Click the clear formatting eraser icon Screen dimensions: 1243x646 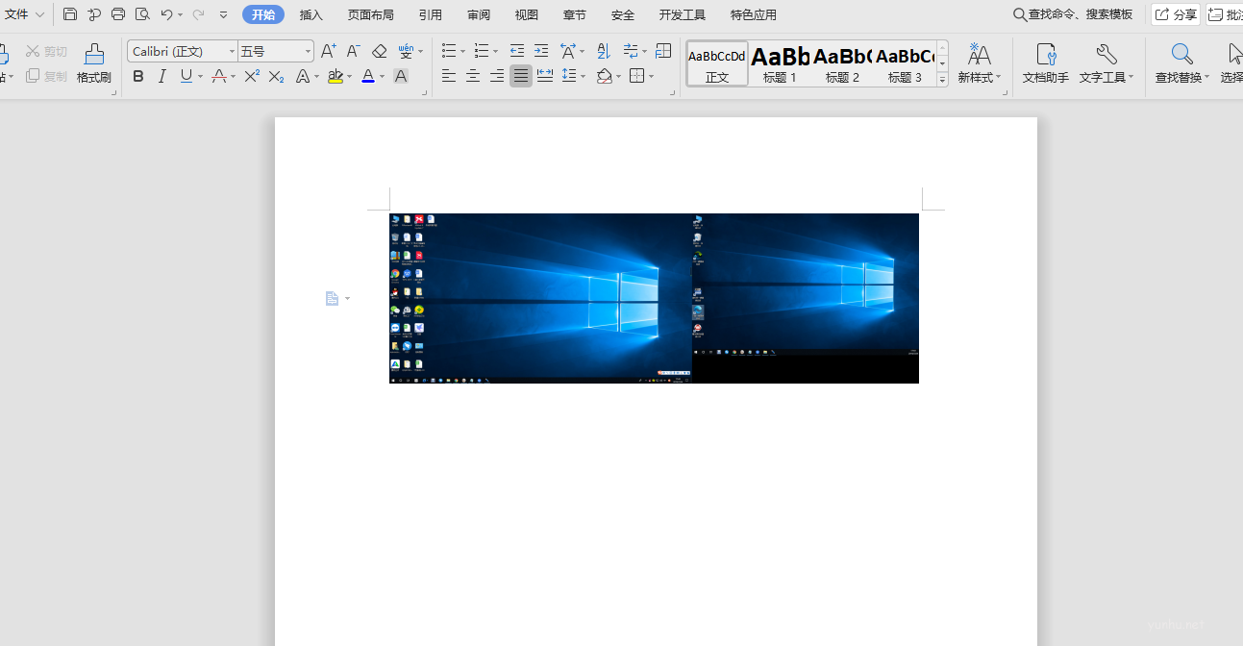(x=379, y=51)
